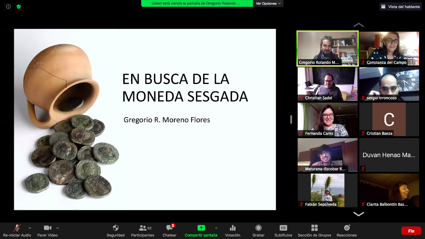This screenshot has height=239, width=425.
Task: Stop video with Parar Video camera icon
Action: pyautogui.click(x=48, y=228)
